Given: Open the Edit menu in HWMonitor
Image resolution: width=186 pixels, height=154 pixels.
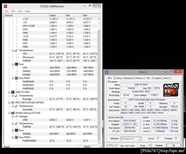Looking at the screenshot, I should tap(13, 11).
